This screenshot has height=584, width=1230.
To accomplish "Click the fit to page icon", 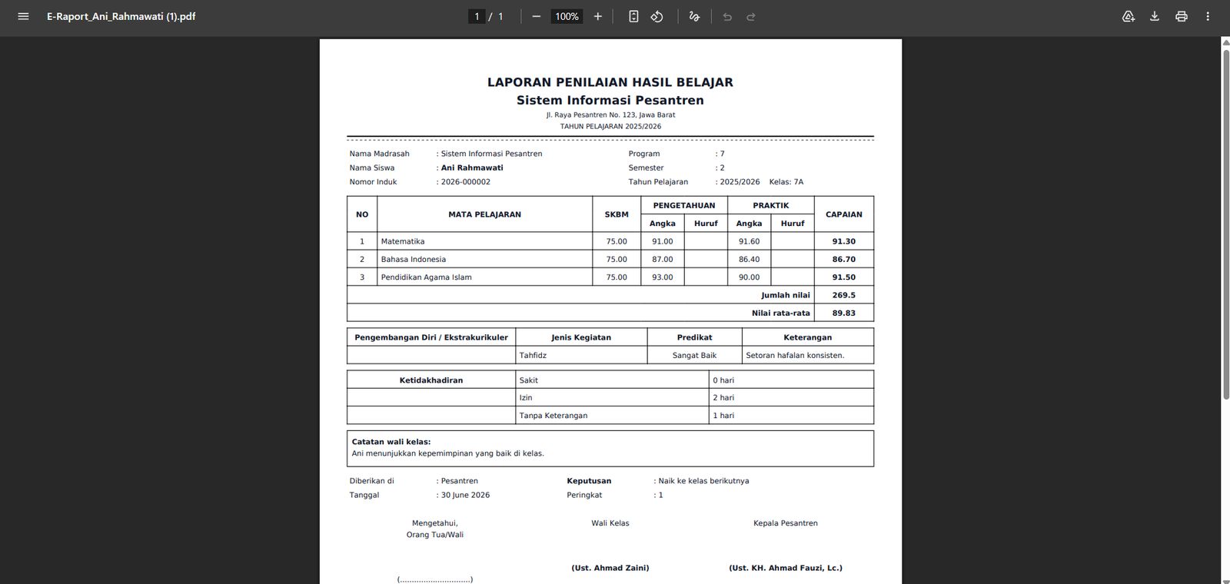I will tap(633, 16).
